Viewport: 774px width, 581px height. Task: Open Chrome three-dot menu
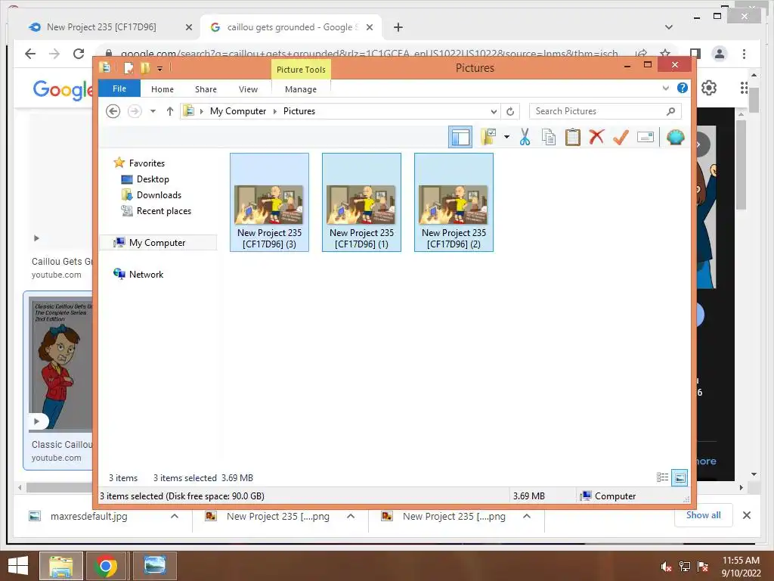coord(744,54)
